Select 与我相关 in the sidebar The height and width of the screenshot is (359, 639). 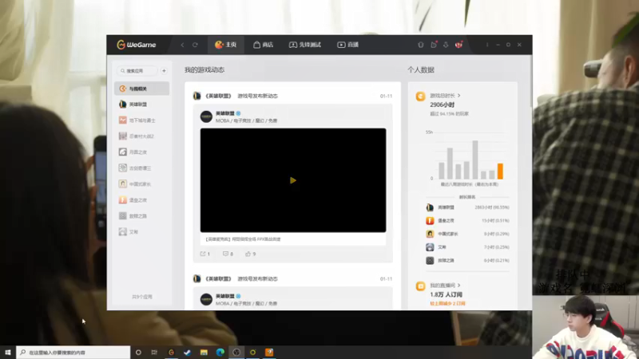(x=142, y=89)
